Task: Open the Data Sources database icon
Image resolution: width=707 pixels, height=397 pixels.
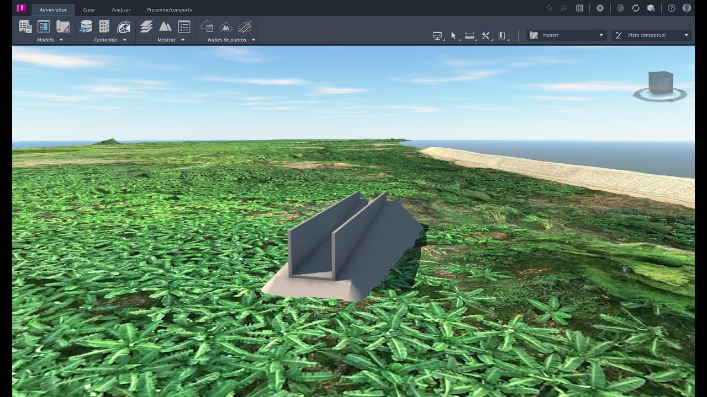Action: tap(86, 26)
